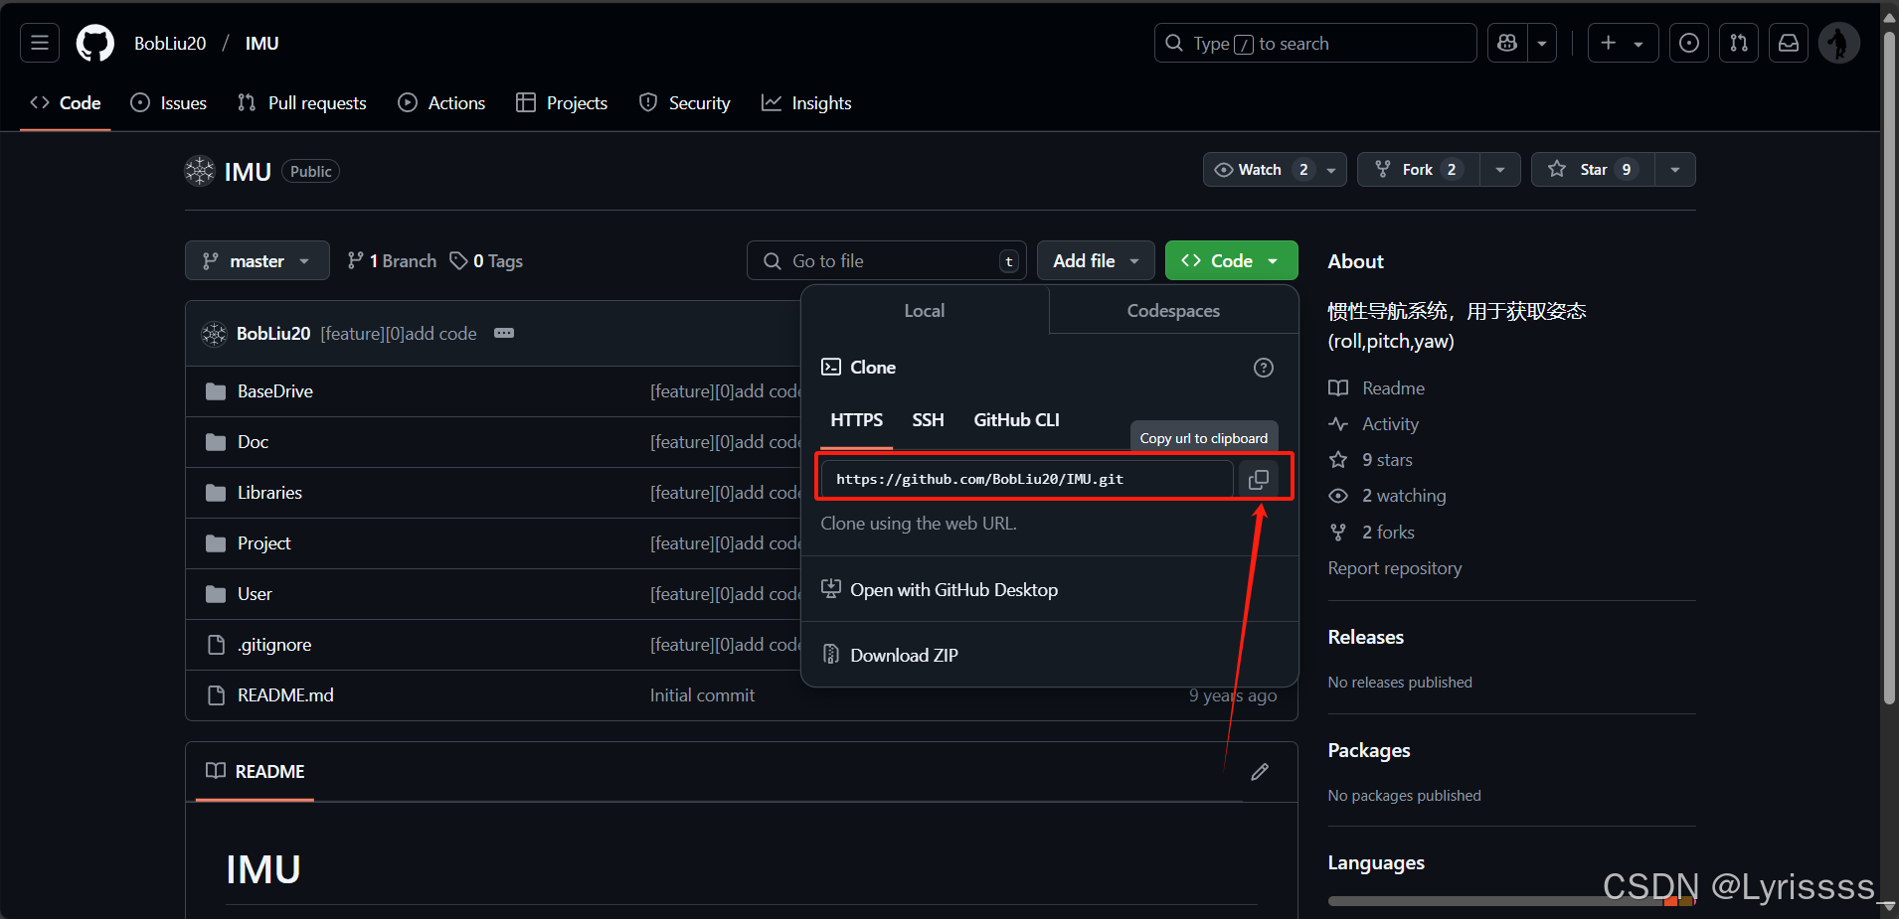Switch to the Actions tab

pyautogui.click(x=441, y=102)
